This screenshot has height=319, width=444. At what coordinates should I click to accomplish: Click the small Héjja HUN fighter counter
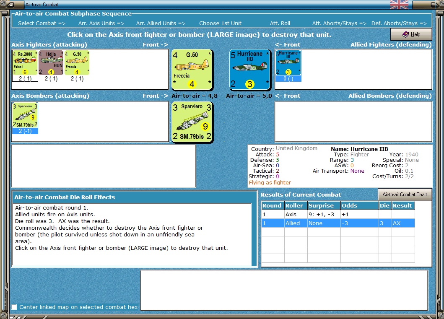click(x=51, y=63)
